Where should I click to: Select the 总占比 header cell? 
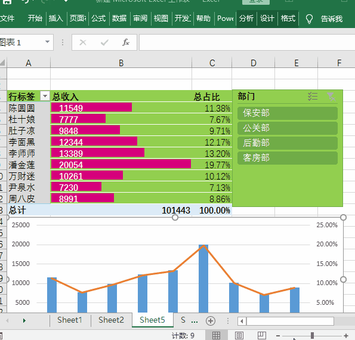pyautogui.click(x=212, y=97)
